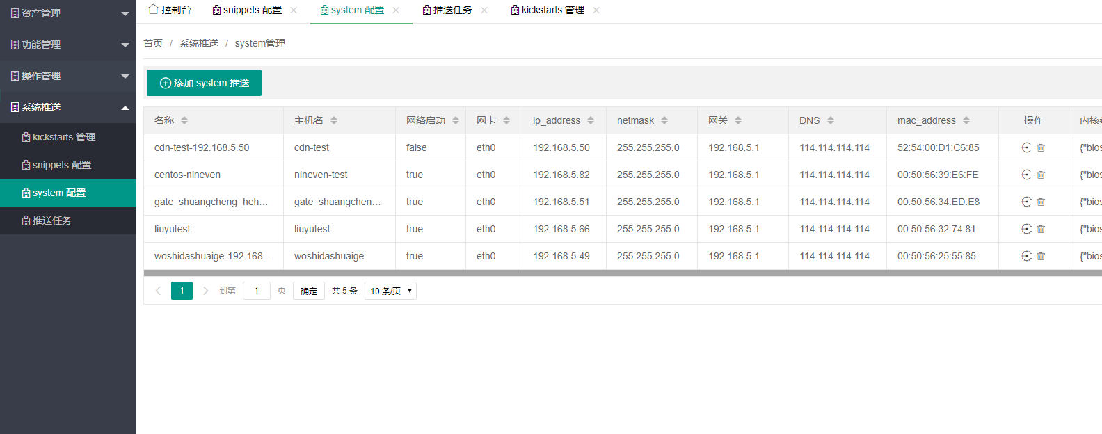The width and height of the screenshot is (1102, 434).
Task: Edit the woshidashuaige row
Action: 1026,256
